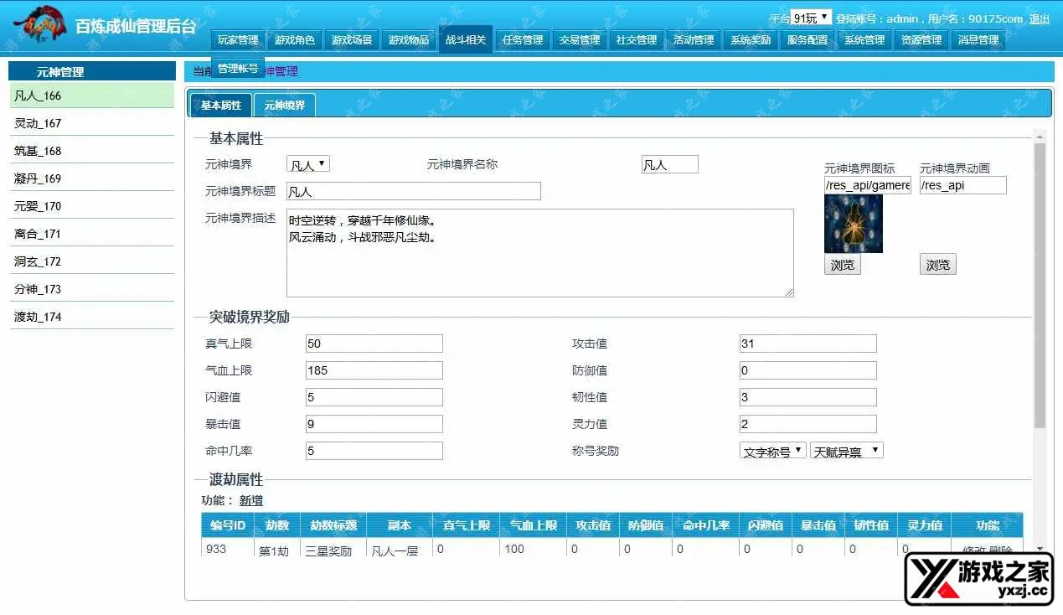Click 新增 to add a 渡劫属性 entry
This screenshot has height=615, width=1063.
pos(250,500)
